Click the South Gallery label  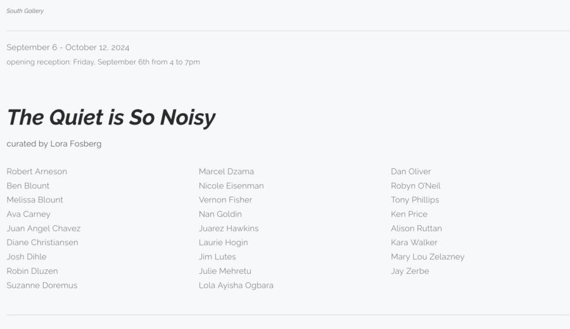click(25, 11)
